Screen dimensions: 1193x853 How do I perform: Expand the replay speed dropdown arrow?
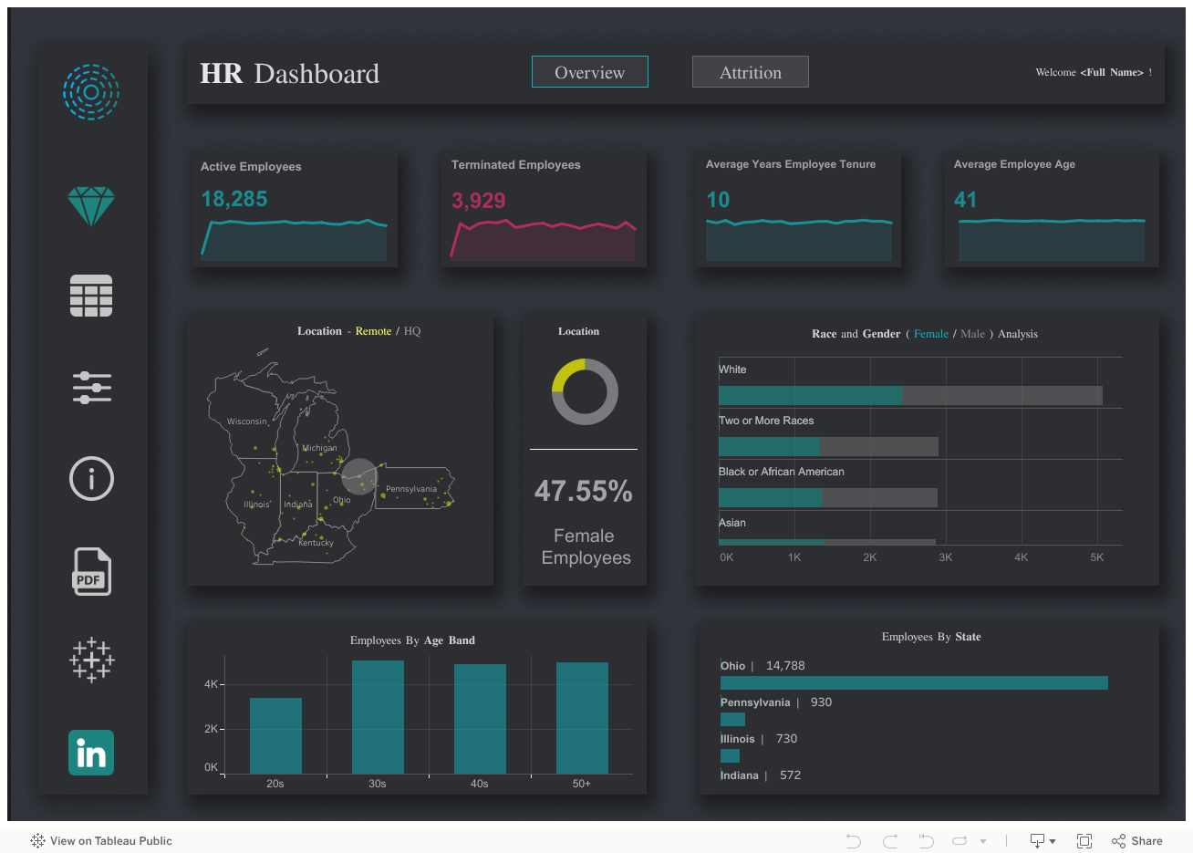(x=983, y=840)
